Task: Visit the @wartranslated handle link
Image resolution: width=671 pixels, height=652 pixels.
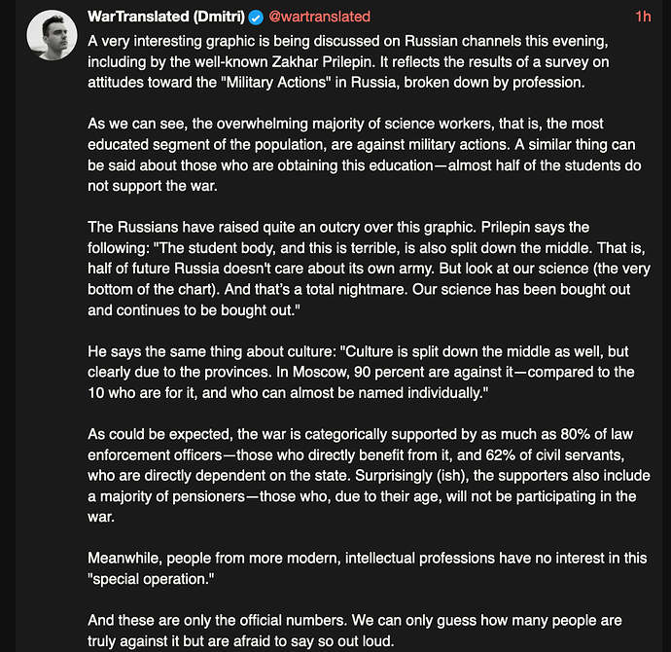Action: click(x=319, y=17)
